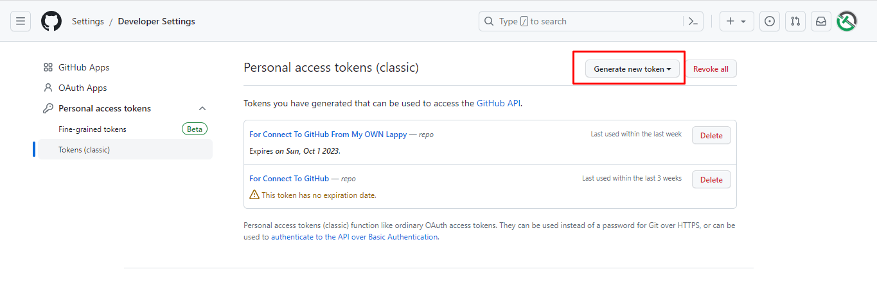Delete the token with no expiration date
Viewport: 877px width, 285px height.
click(711, 179)
